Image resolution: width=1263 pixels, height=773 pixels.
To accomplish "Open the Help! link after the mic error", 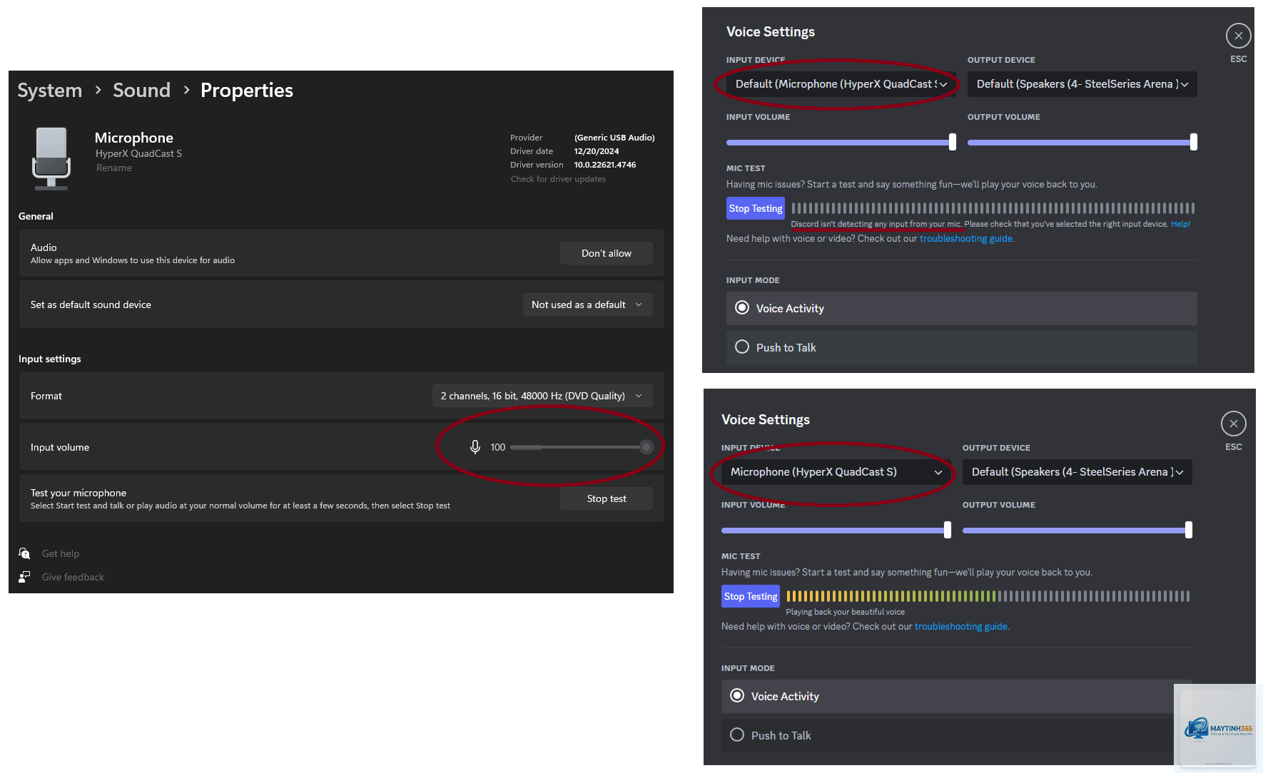I will [1181, 224].
